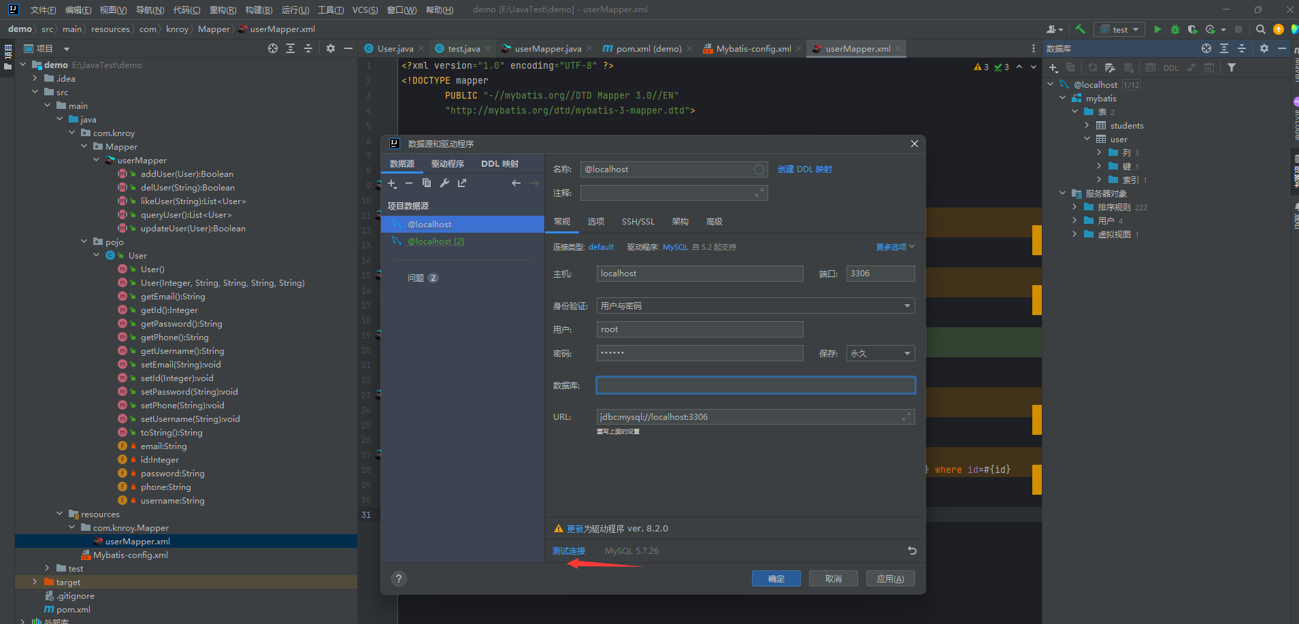Click the green Run button in the toolbar

pyautogui.click(x=1157, y=29)
